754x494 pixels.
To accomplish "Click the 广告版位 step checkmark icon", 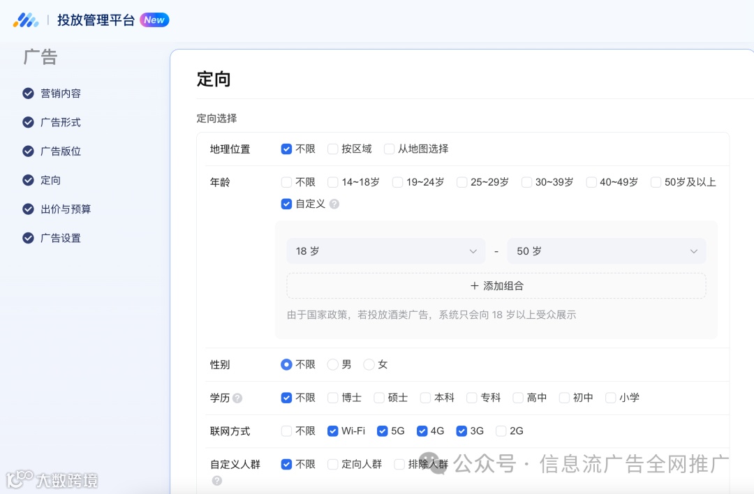I will point(27,151).
